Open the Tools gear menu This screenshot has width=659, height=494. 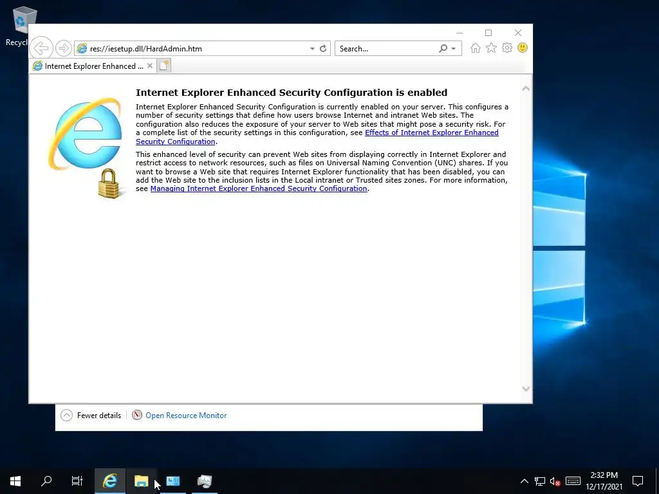pos(507,48)
